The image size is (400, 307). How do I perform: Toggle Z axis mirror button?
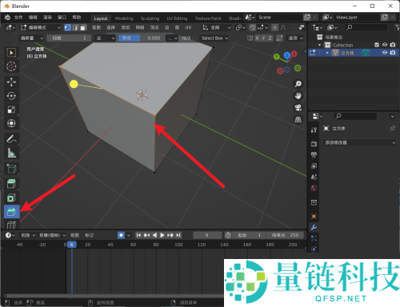(270, 38)
